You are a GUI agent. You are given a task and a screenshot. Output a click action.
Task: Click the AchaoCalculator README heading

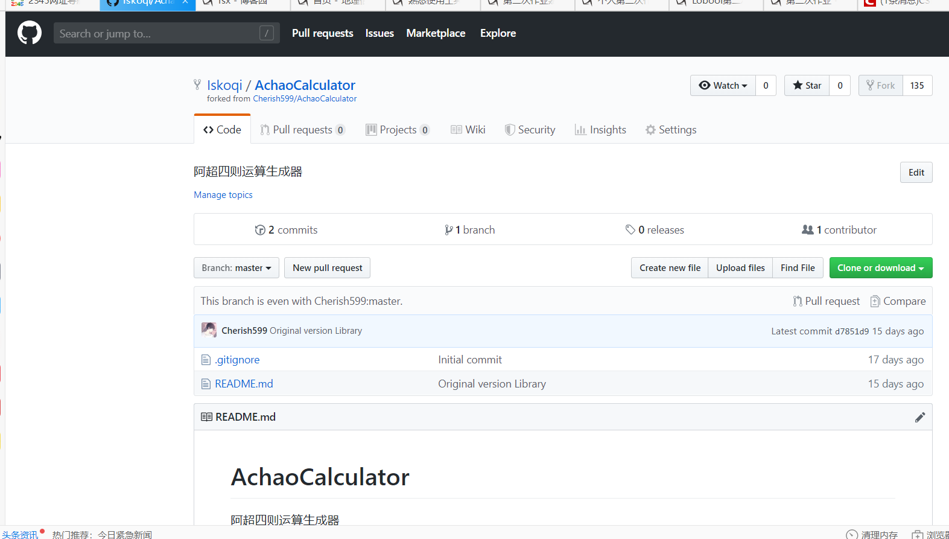pyautogui.click(x=320, y=477)
